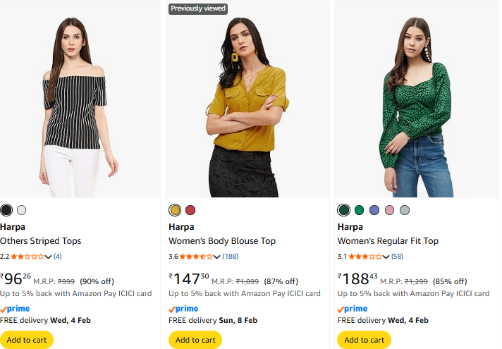Viewport: 502px width, 349px height.
Task: Add Women's Regular Fit Top to cart
Action: click(x=364, y=340)
